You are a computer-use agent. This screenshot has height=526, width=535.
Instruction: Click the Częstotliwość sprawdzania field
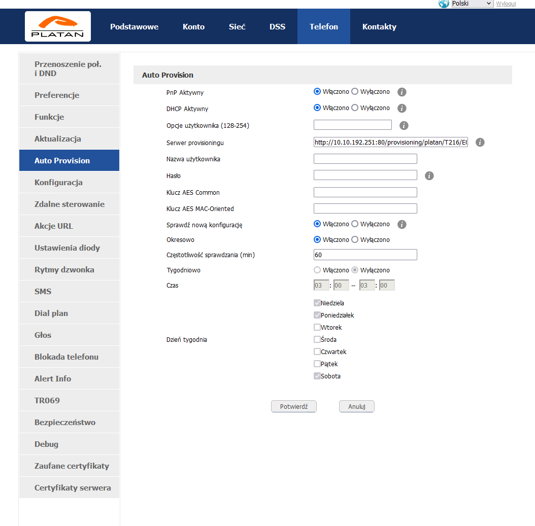click(x=365, y=255)
